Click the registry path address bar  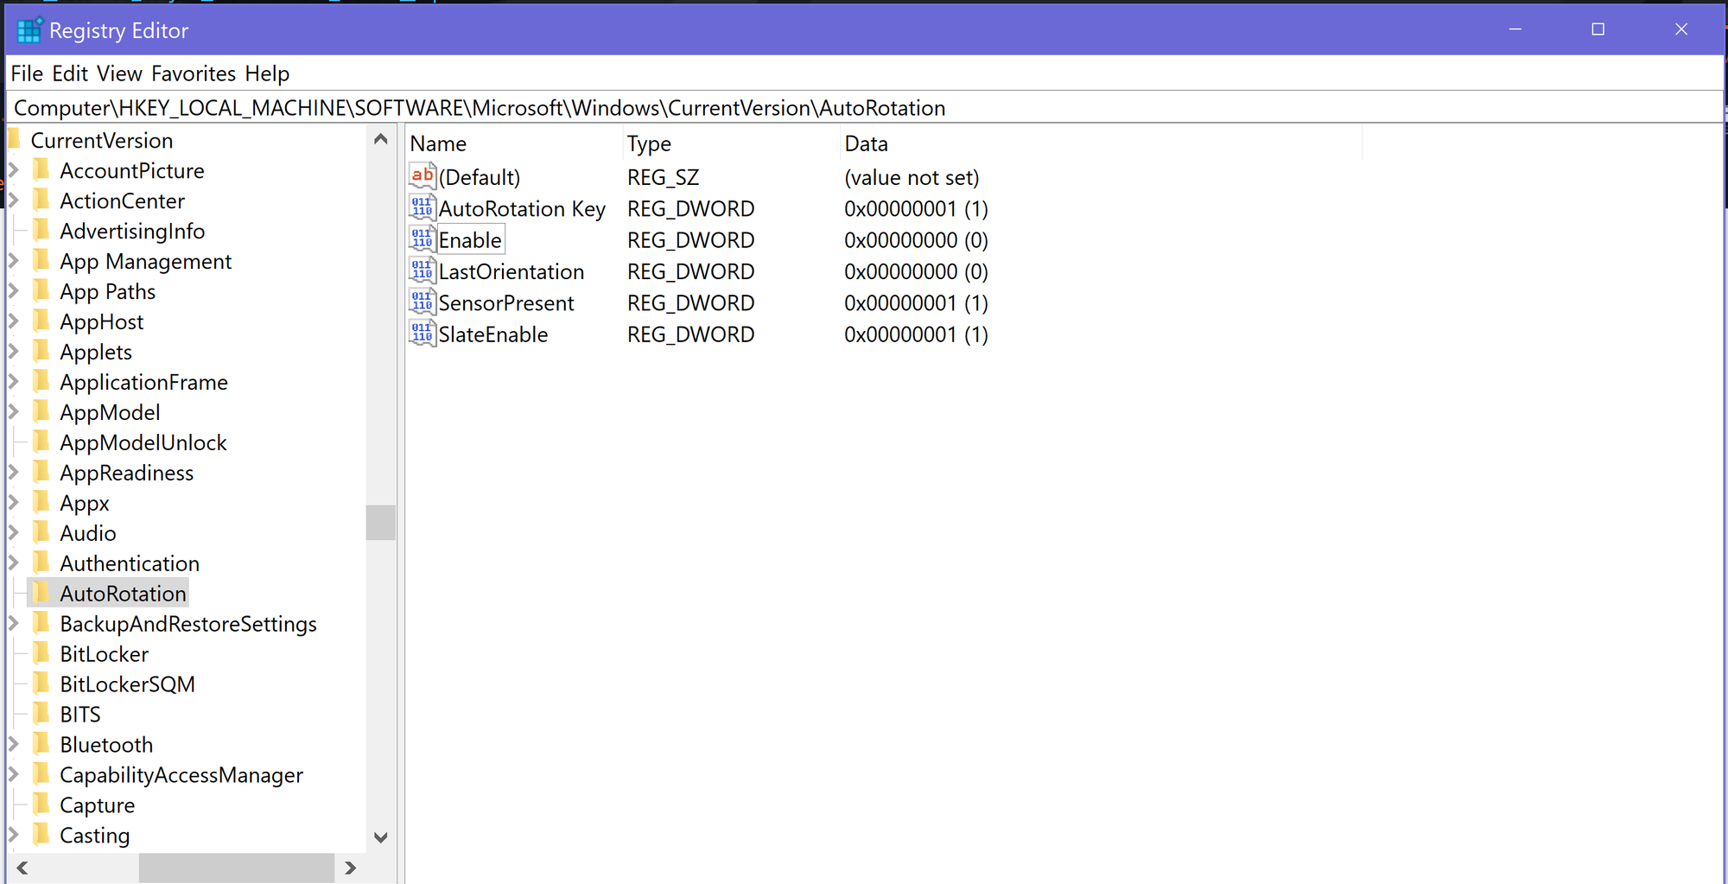(x=864, y=108)
